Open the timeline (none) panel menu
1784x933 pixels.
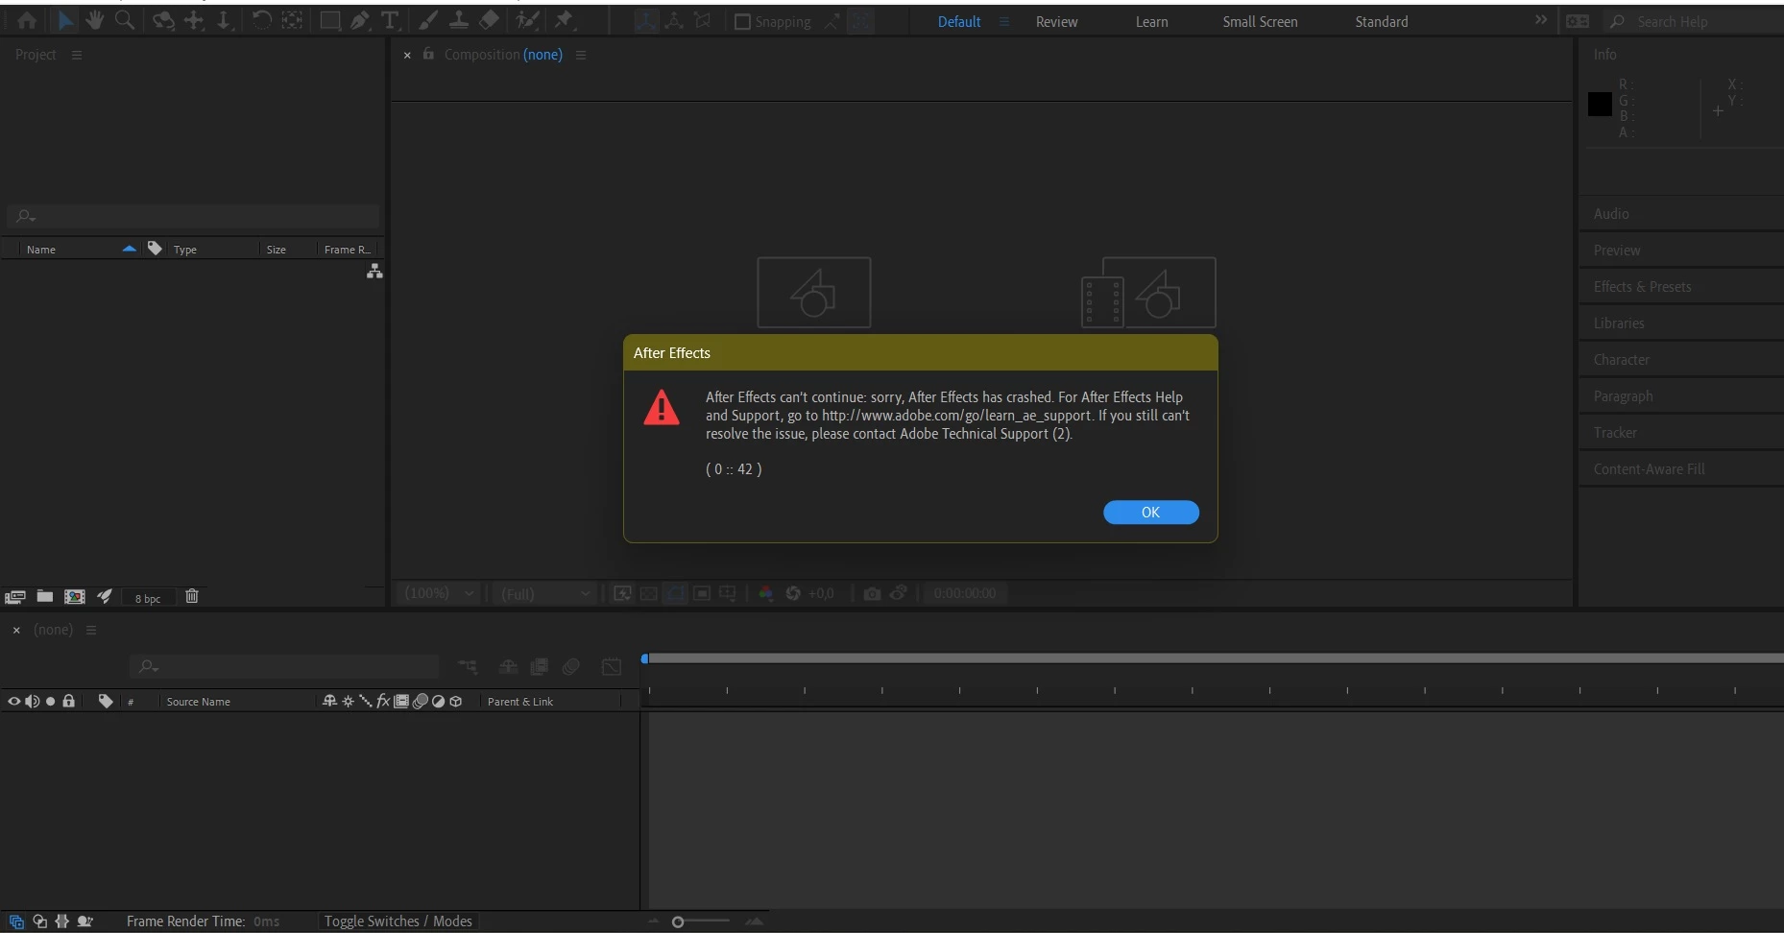point(91,630)
